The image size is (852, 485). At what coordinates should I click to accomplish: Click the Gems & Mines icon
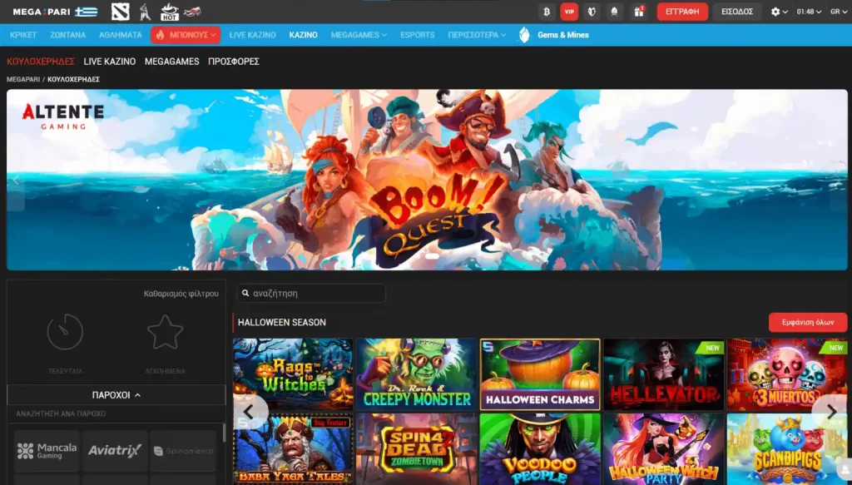pos(524,35)
